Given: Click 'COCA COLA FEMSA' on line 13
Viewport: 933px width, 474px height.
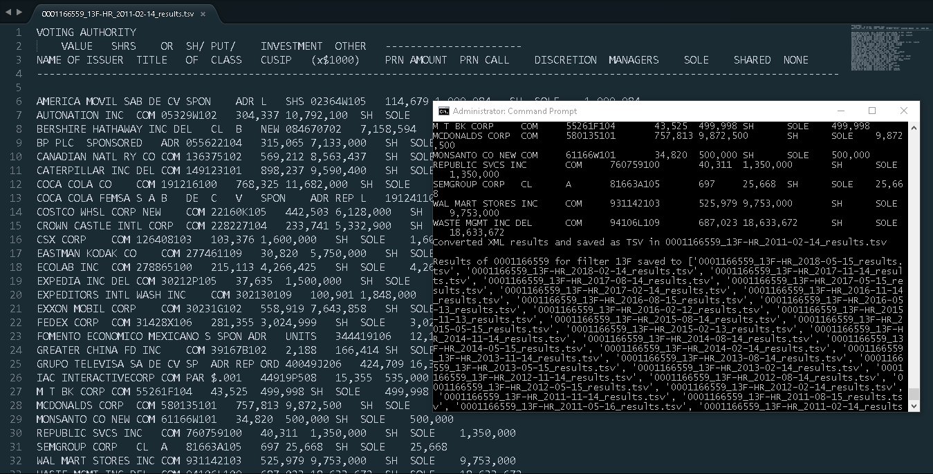Looking at the screenshot, I should (84, 198).
